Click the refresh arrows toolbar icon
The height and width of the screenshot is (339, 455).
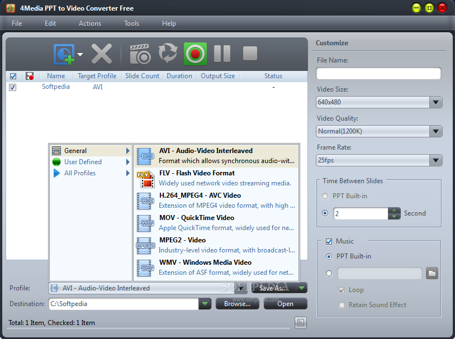pyautogui.click(x=168, y=53)
